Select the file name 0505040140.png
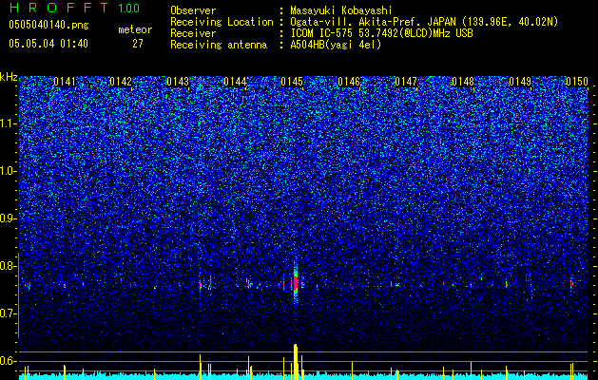 point(48,25)
